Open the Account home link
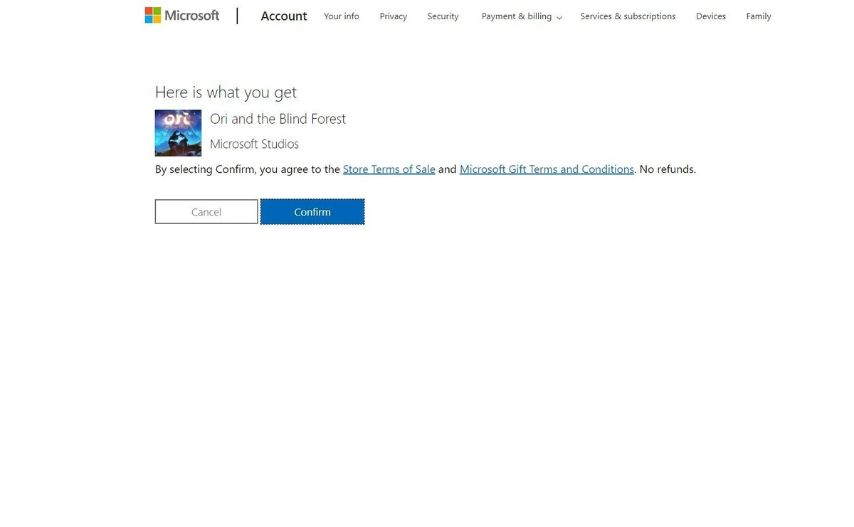 pyautogui.click(x=284, y=16)
